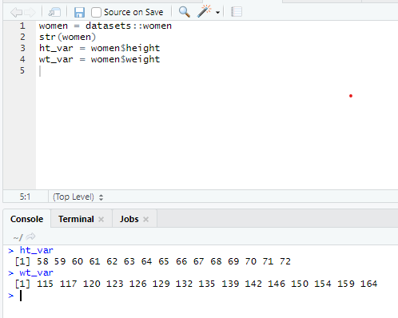Open Find/Replace with magnifying glass icon
The image size is (398, 318).
point(185,12)
